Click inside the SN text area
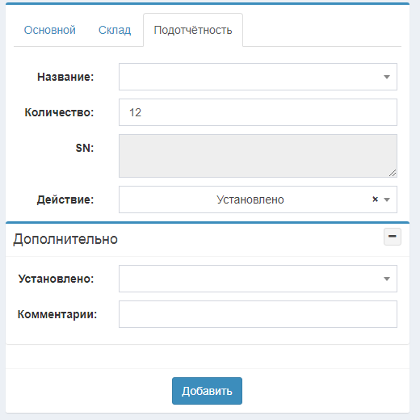 coord(258,156)
